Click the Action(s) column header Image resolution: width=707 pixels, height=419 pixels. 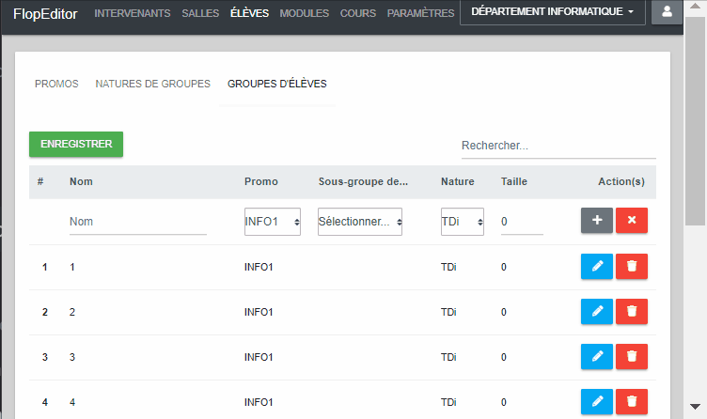tap(621, 181)
